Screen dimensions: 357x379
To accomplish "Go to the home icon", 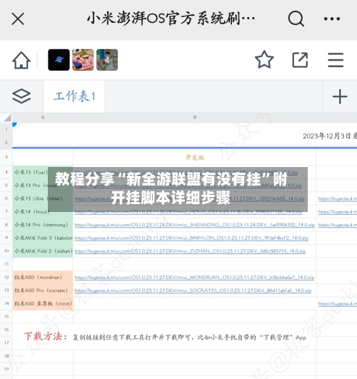I will [x=21, y=60].
